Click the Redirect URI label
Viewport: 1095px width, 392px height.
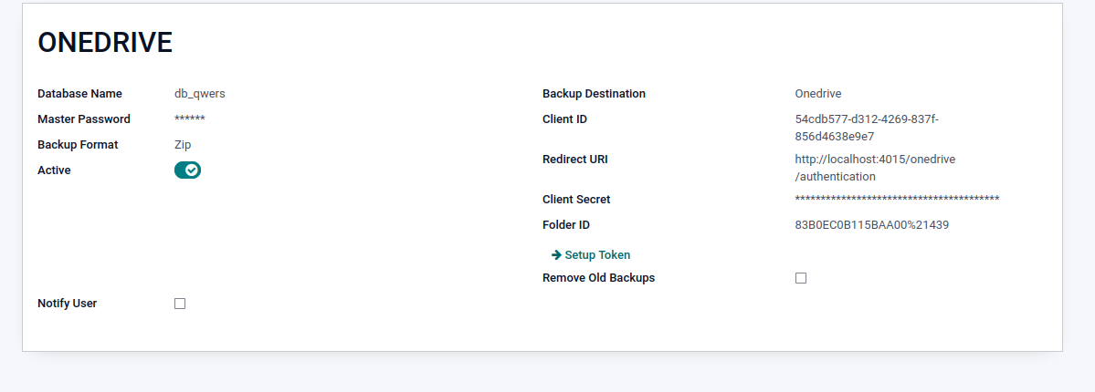point(575,159)
